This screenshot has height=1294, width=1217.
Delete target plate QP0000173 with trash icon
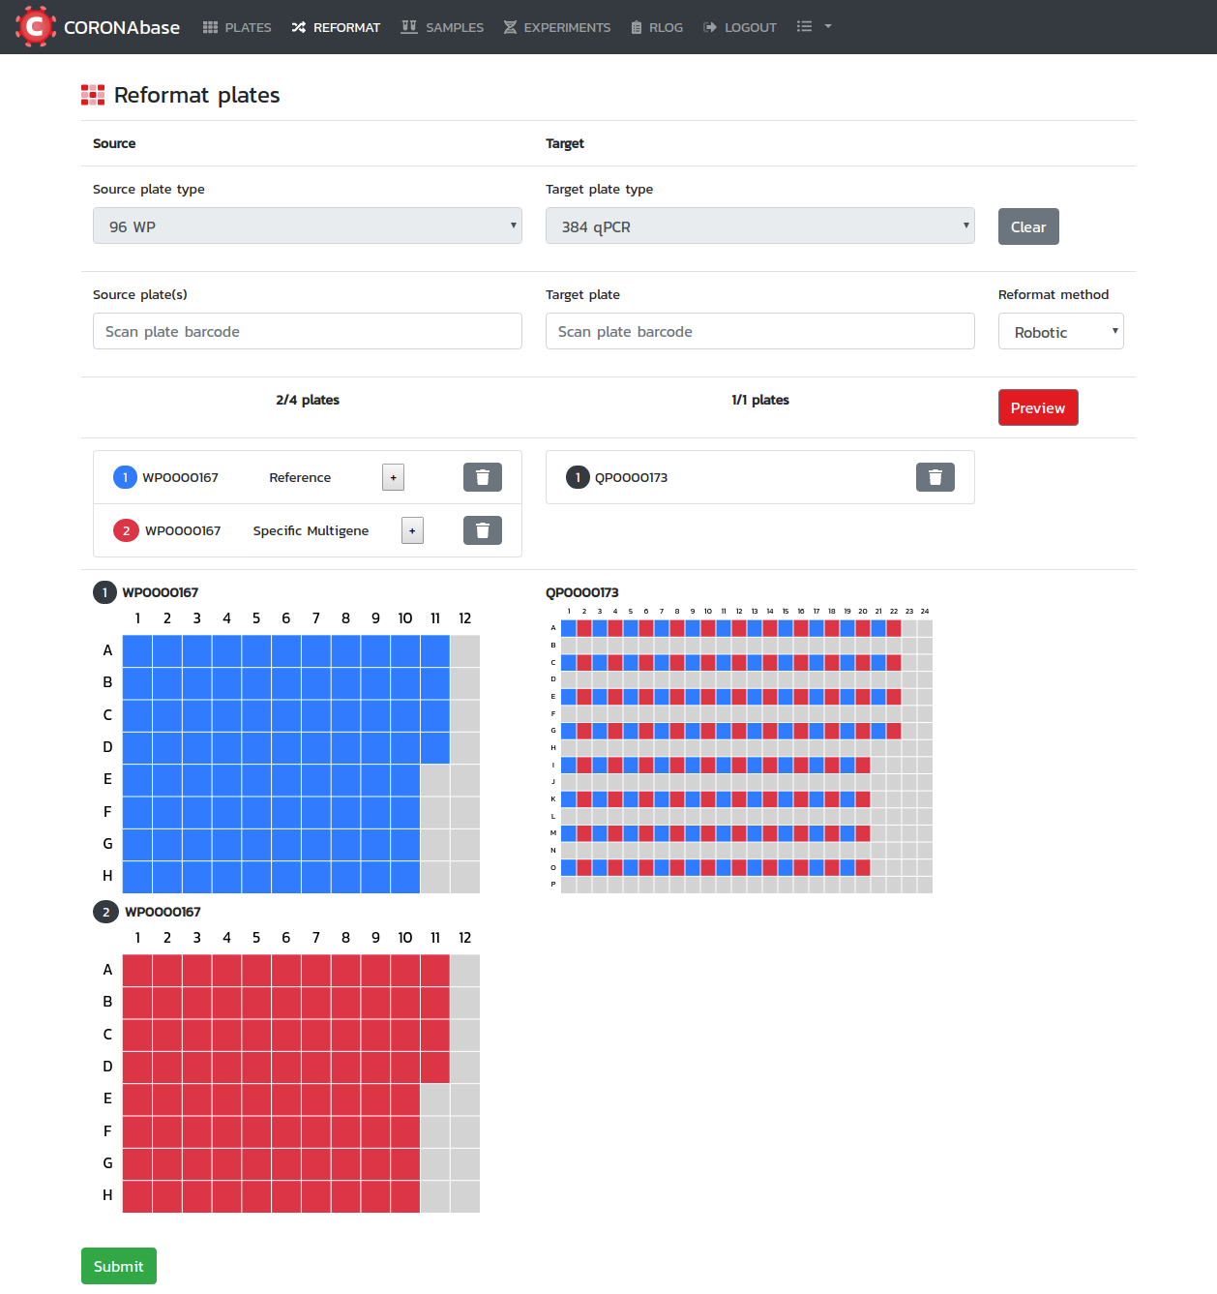tap(935, 477)
